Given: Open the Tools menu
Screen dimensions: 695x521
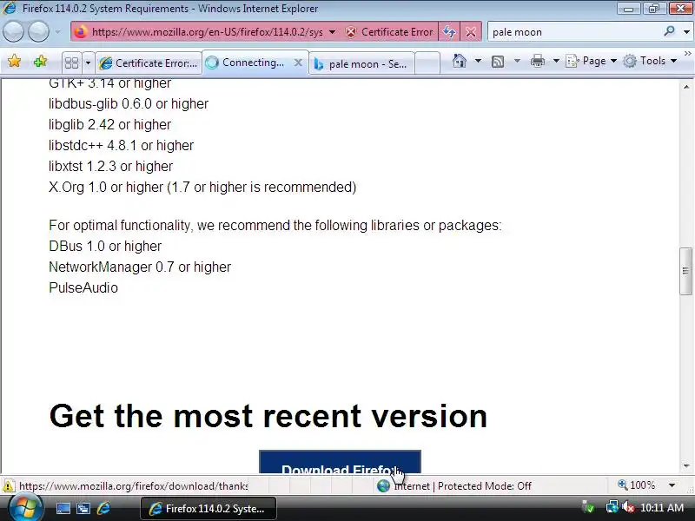Looking at the screenshot, I should point(649,61).
